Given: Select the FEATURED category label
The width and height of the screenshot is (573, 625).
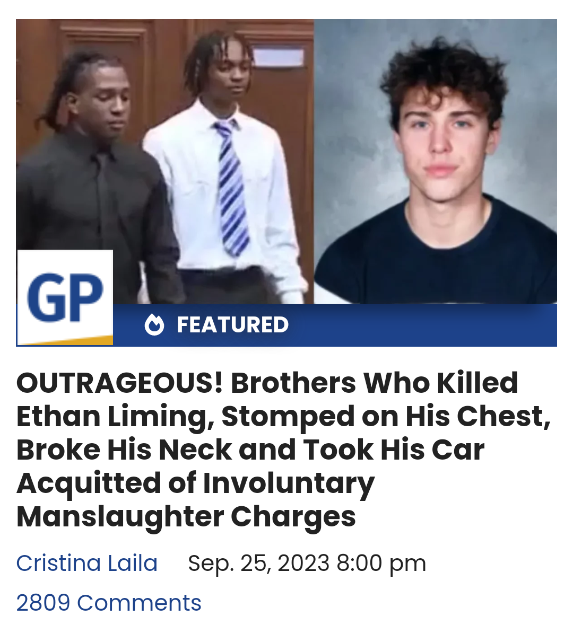Looking at the screenshot, I should pos(232,325).
